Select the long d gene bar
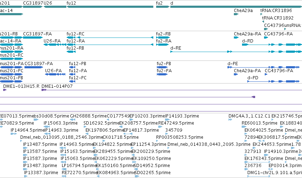 (236, 7)
